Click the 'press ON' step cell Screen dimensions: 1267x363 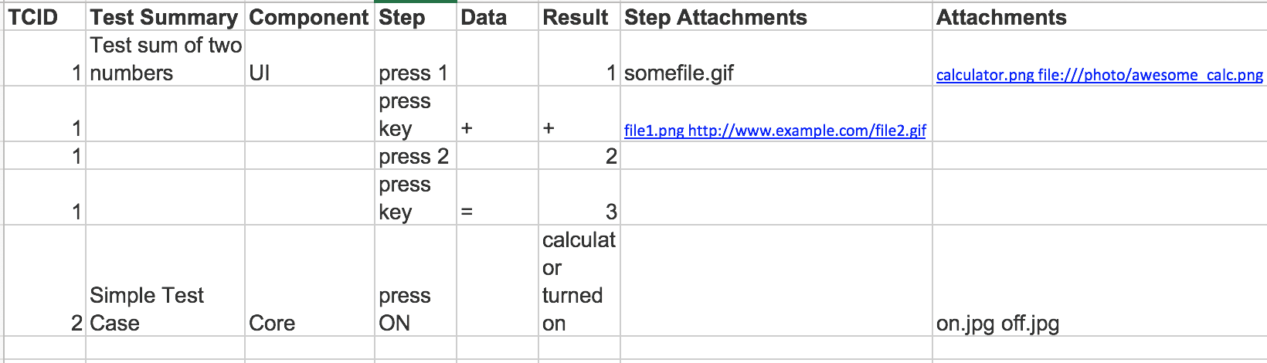point(416,281)
